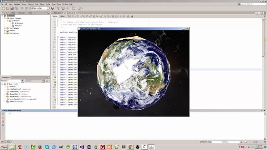Open the XAMPP taskbar icon
267x150 pixels.
(110, 147)
